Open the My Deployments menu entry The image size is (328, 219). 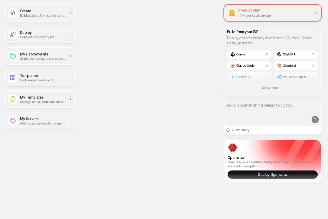(x=40, y=56)
